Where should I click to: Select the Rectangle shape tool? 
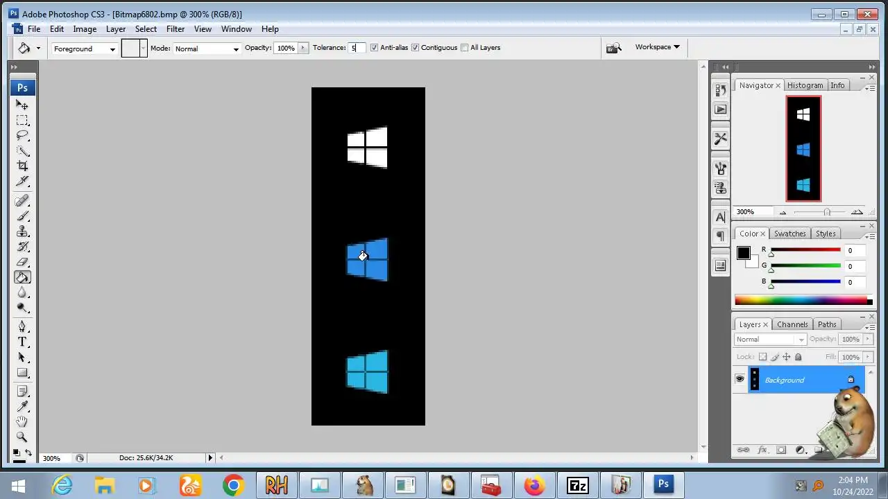22,372
